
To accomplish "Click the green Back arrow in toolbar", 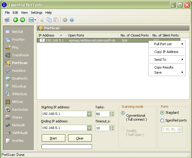I will pos(16,20).
